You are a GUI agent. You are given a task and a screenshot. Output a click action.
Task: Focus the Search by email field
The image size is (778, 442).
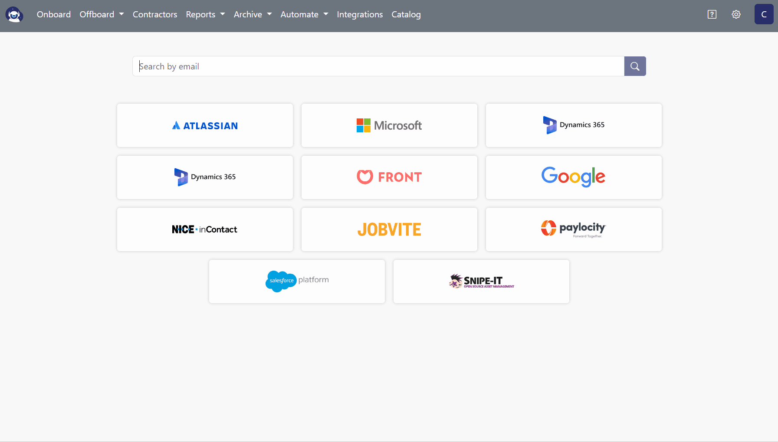pos(378,66)
